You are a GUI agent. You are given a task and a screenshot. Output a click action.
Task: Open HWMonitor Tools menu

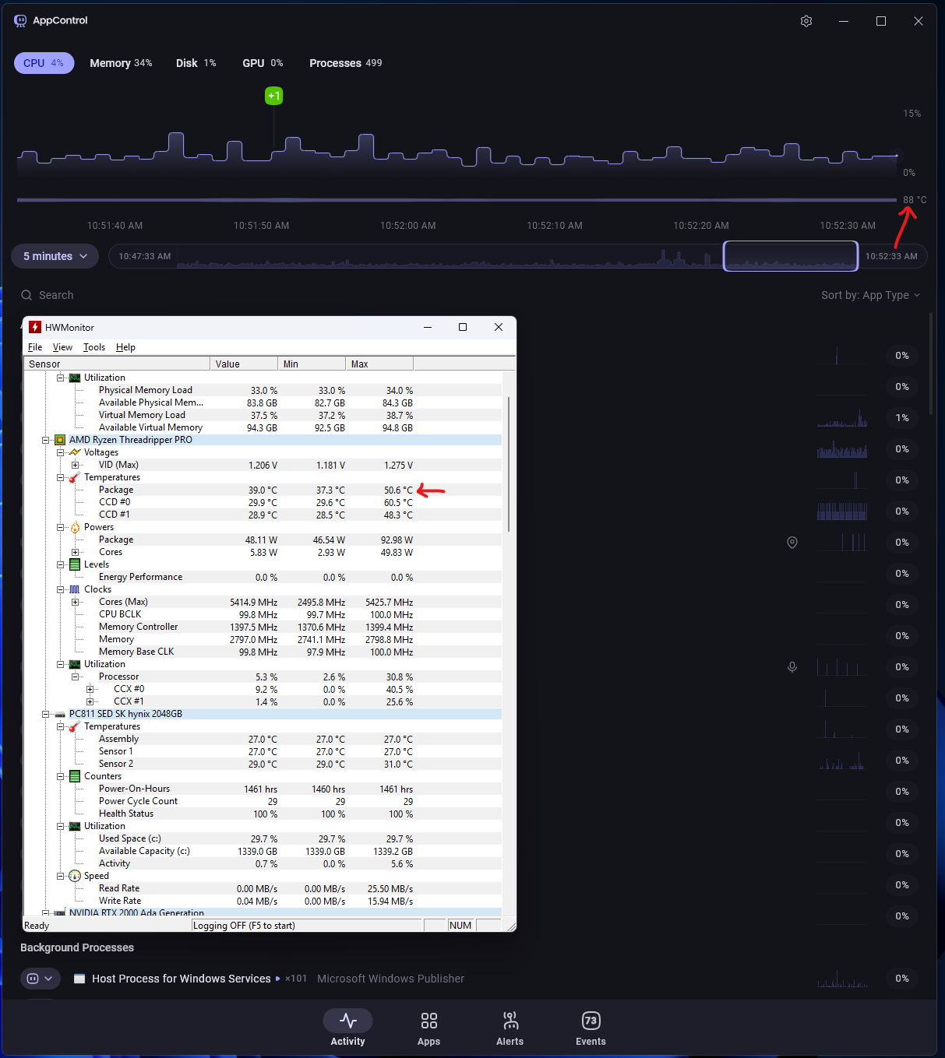click(94, 347)
